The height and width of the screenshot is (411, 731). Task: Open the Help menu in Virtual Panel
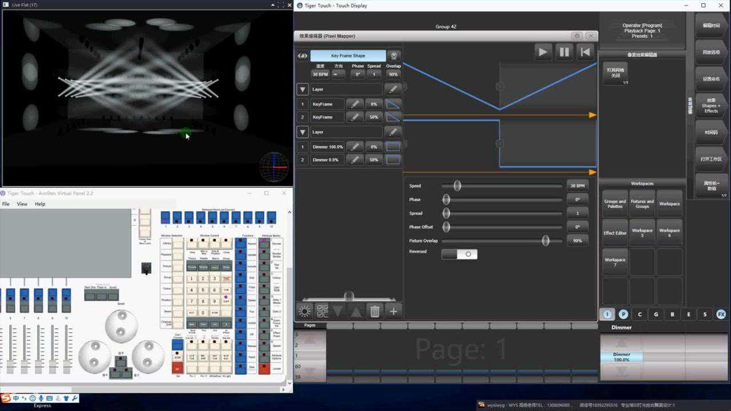click(40, 204)
